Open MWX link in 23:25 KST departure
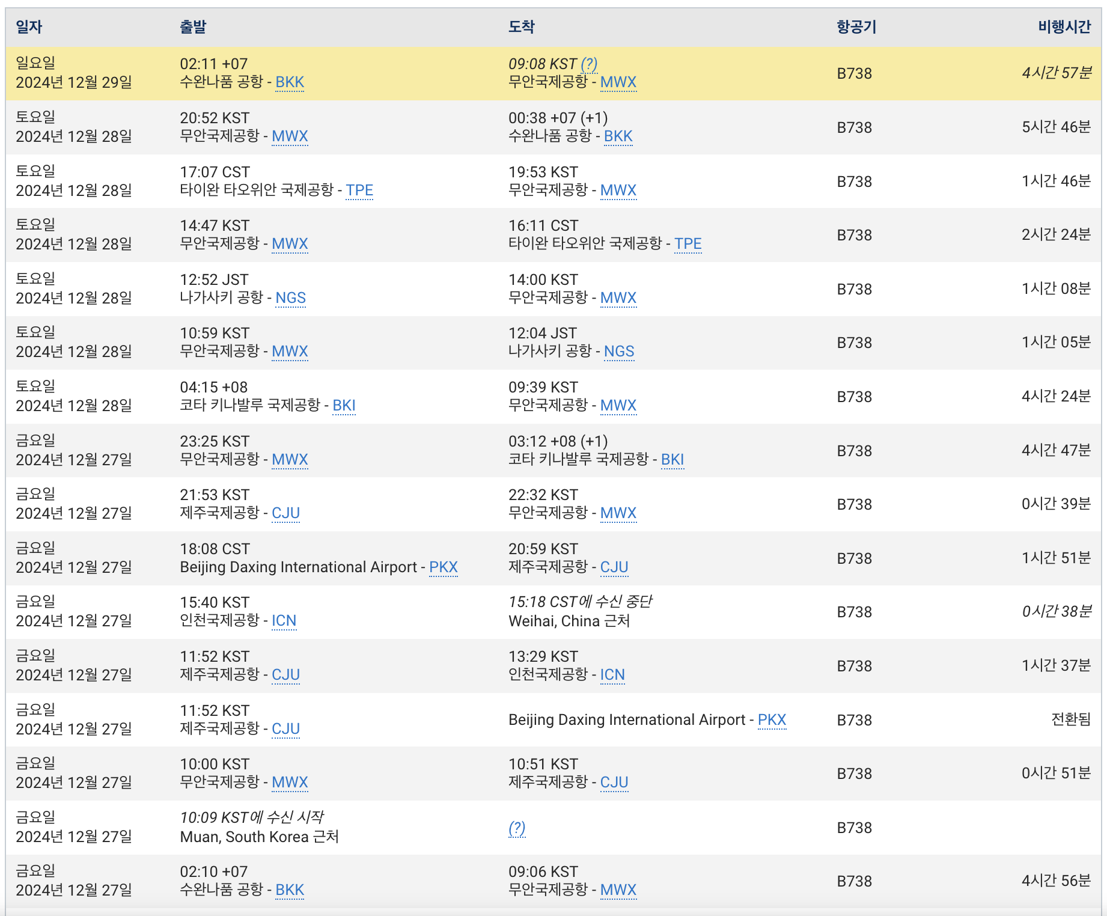The width and height of the screenshot is (1107, 916). (x=290, y=460)
